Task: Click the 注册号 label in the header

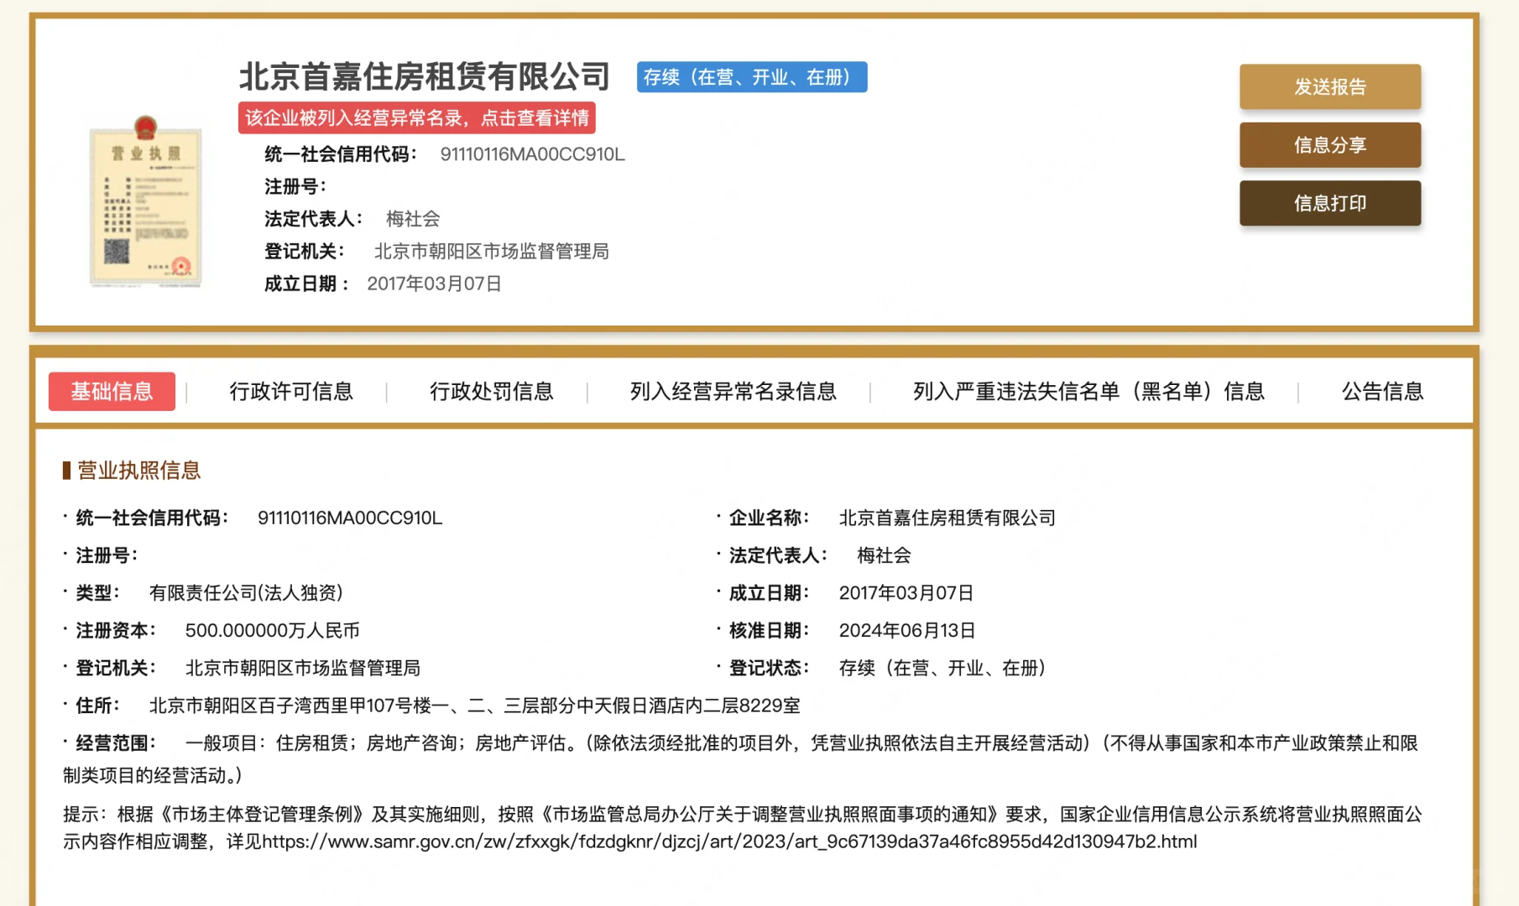Action: (x=295, y=186)
